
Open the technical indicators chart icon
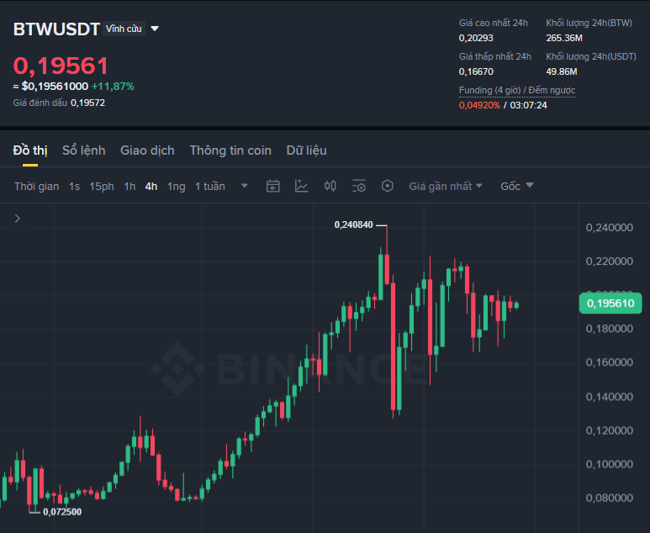301,186
